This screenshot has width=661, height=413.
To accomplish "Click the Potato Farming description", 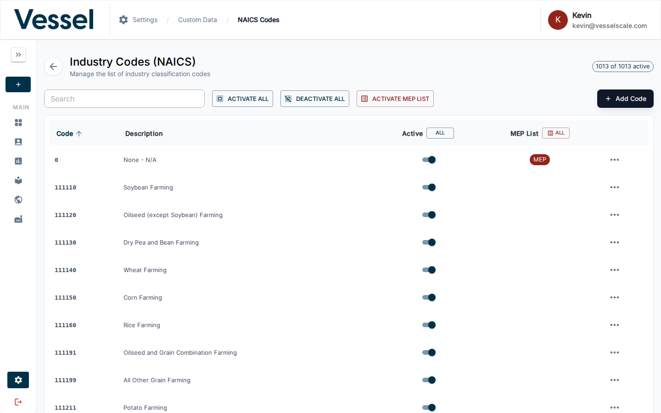I will pos(145,407).
